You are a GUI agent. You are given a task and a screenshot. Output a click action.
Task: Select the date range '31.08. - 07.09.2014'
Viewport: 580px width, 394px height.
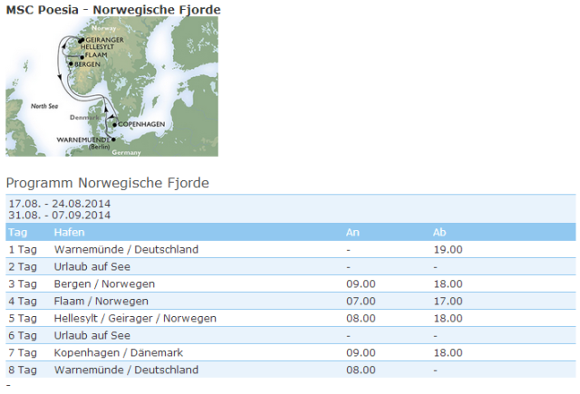coord(59,215)
